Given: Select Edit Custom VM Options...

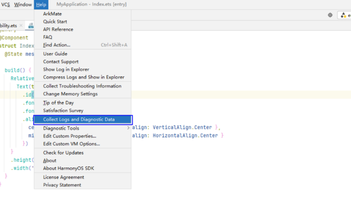Looking at the screenshot, I should 83,144.
